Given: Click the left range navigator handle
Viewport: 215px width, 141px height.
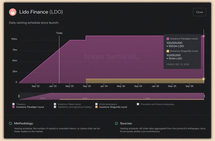Looking at the screenshot, I should click(x=19, y=96).
